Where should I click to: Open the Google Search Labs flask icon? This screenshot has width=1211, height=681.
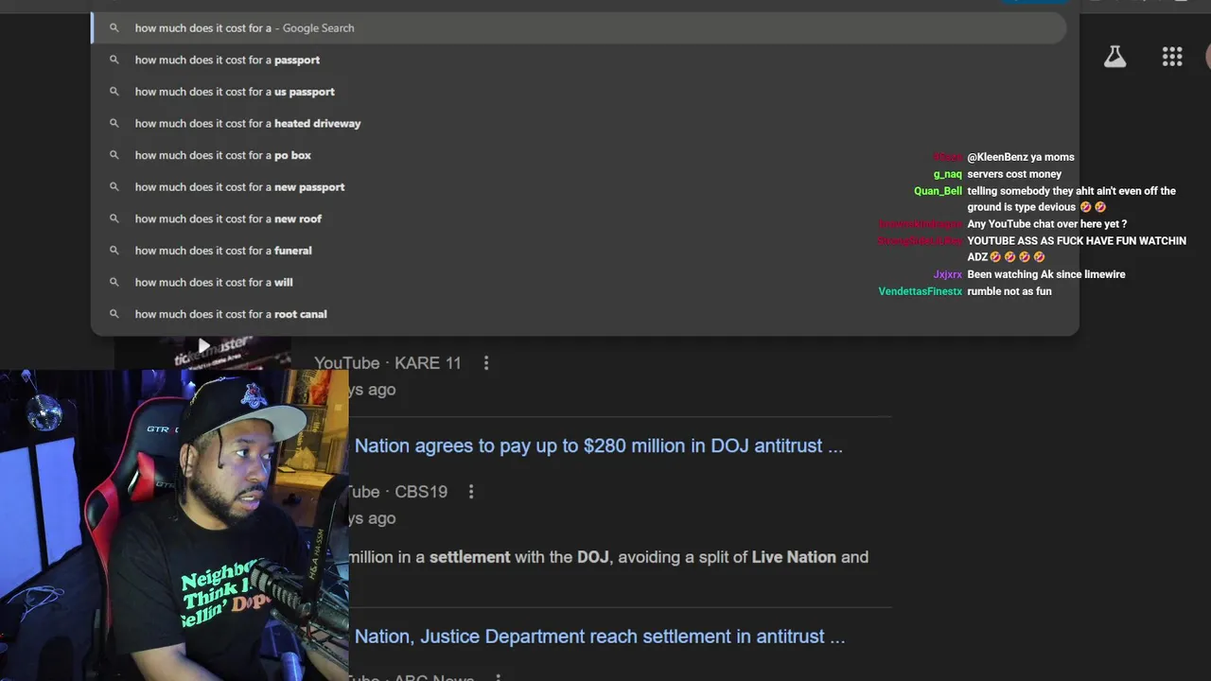coord(1114,57)
